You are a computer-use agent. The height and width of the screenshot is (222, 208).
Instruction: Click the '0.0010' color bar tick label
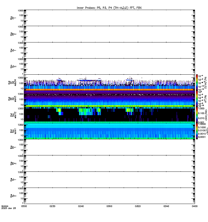[202, 134]
